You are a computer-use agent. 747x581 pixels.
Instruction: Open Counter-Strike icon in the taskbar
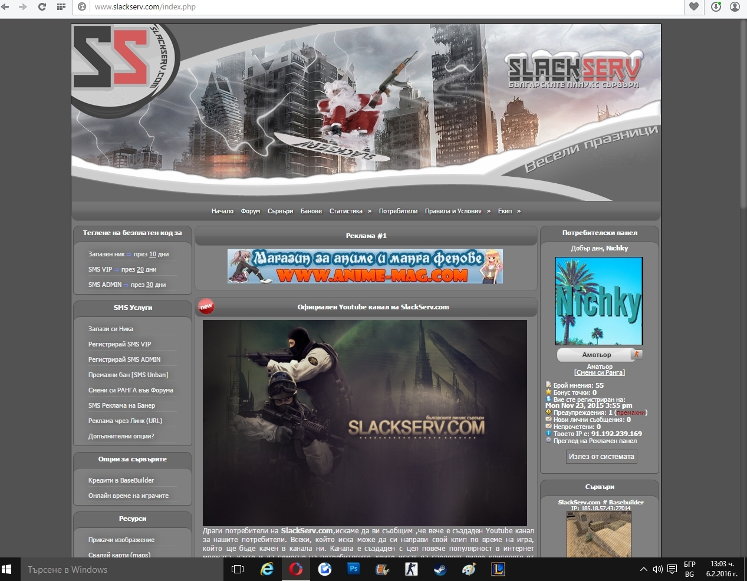point(411,569)
